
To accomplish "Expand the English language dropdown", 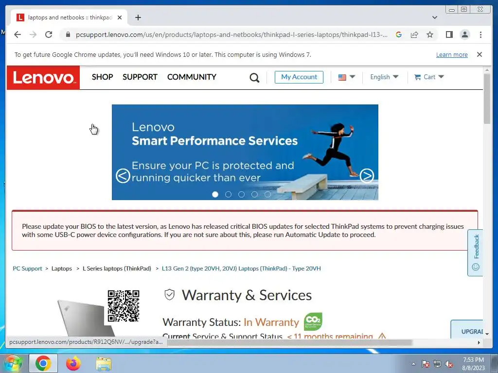I will tap(384, 77).
